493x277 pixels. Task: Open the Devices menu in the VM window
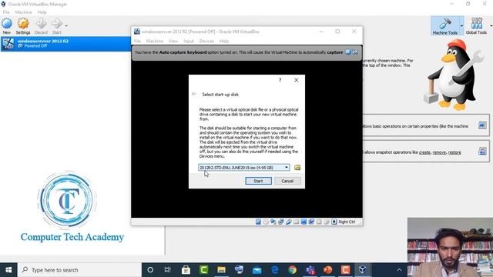[206, 41]
